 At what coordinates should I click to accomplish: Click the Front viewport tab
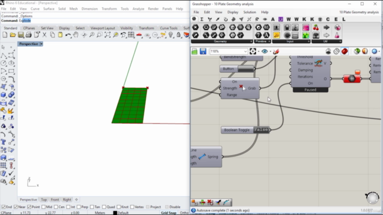54,199
